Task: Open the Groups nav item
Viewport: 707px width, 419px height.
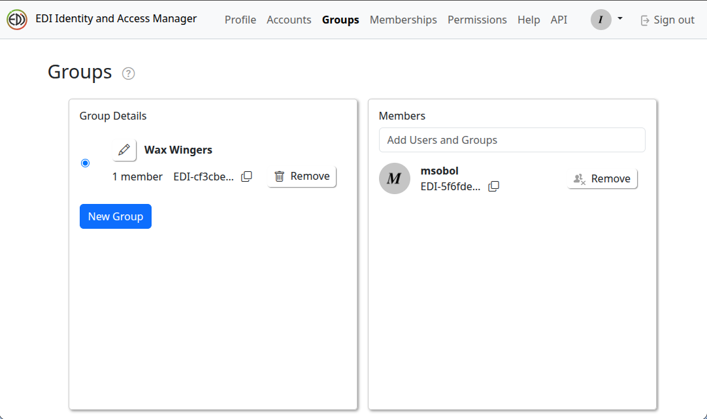Action: point(340,20)
